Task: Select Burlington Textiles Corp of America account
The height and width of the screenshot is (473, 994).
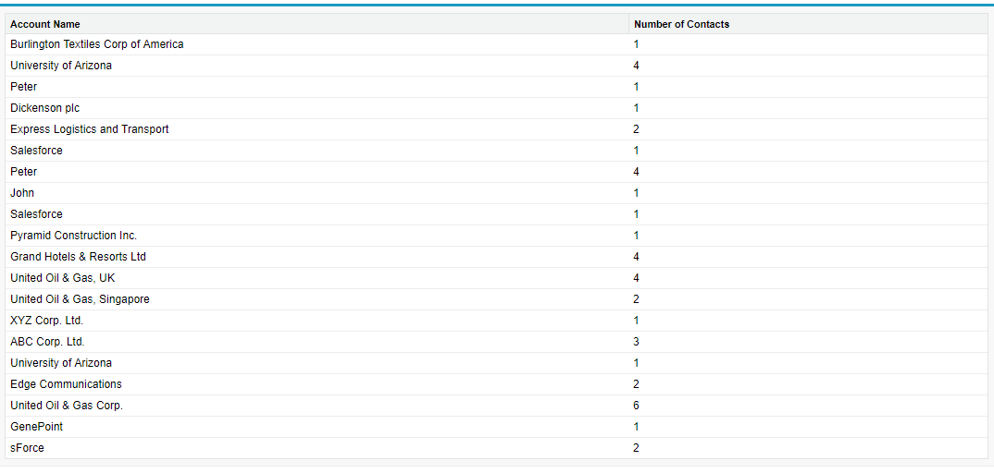Action: pos(97,44)
